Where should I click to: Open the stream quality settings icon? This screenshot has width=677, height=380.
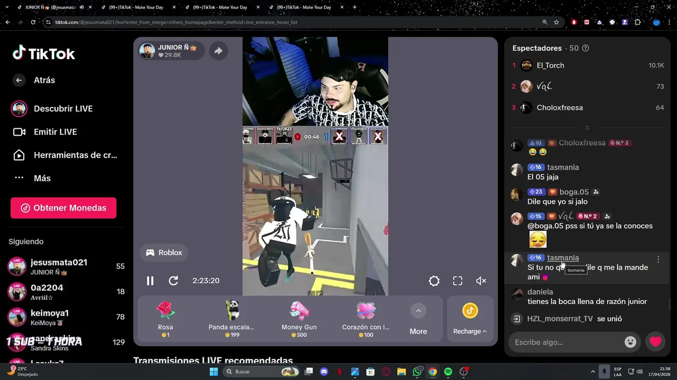434,281
